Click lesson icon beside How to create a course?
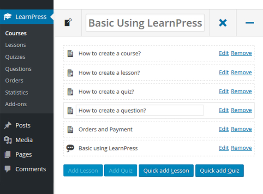Image resolution: width=263 pixels, height=194 pixels. (70, 54)
